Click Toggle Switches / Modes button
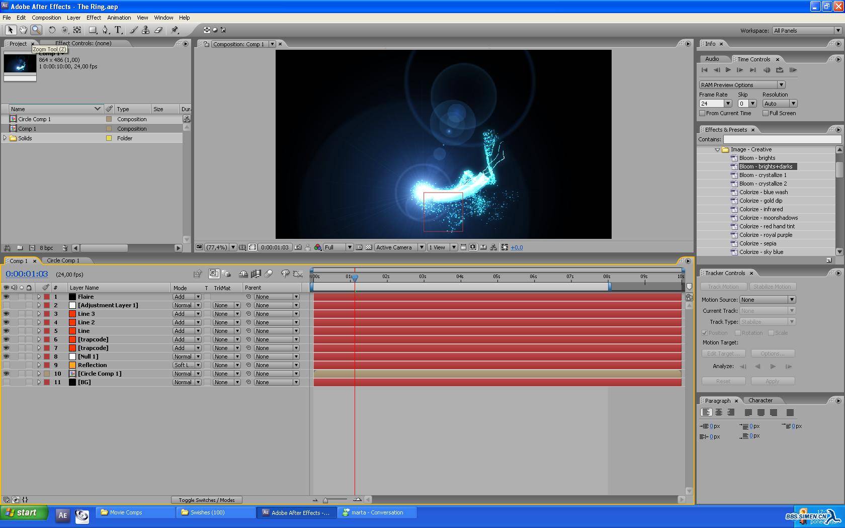This screenshot has height=528, width=845. 207,500
